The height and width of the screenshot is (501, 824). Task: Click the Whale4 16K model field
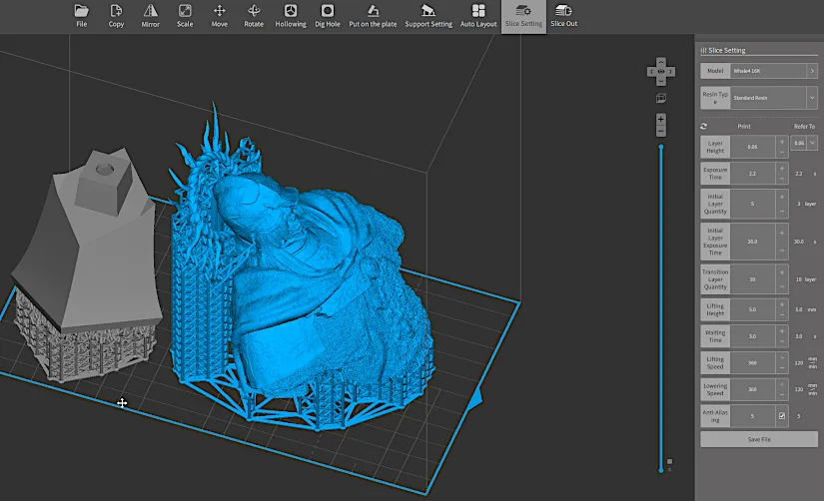pyautogui.click(x=768, y=71)
